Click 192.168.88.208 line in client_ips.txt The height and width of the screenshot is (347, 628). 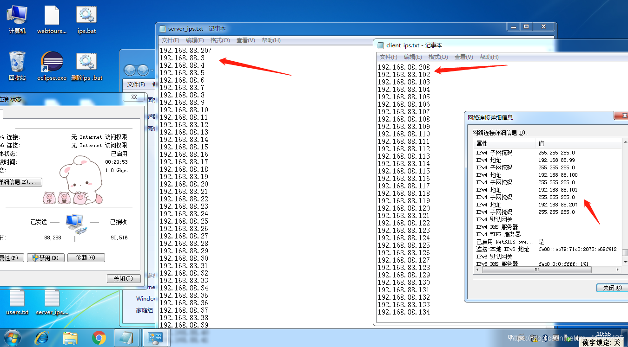pos(404,67)
